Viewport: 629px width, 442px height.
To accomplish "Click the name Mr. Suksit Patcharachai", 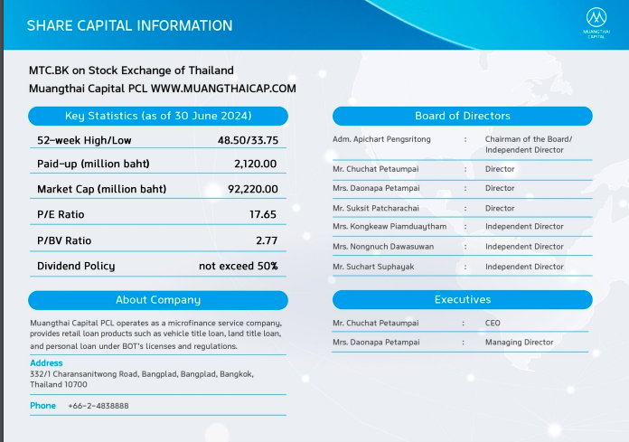I will [x=375, y=208].
